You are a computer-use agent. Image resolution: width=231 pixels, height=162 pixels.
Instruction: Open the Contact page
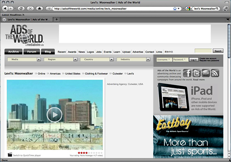149,52
